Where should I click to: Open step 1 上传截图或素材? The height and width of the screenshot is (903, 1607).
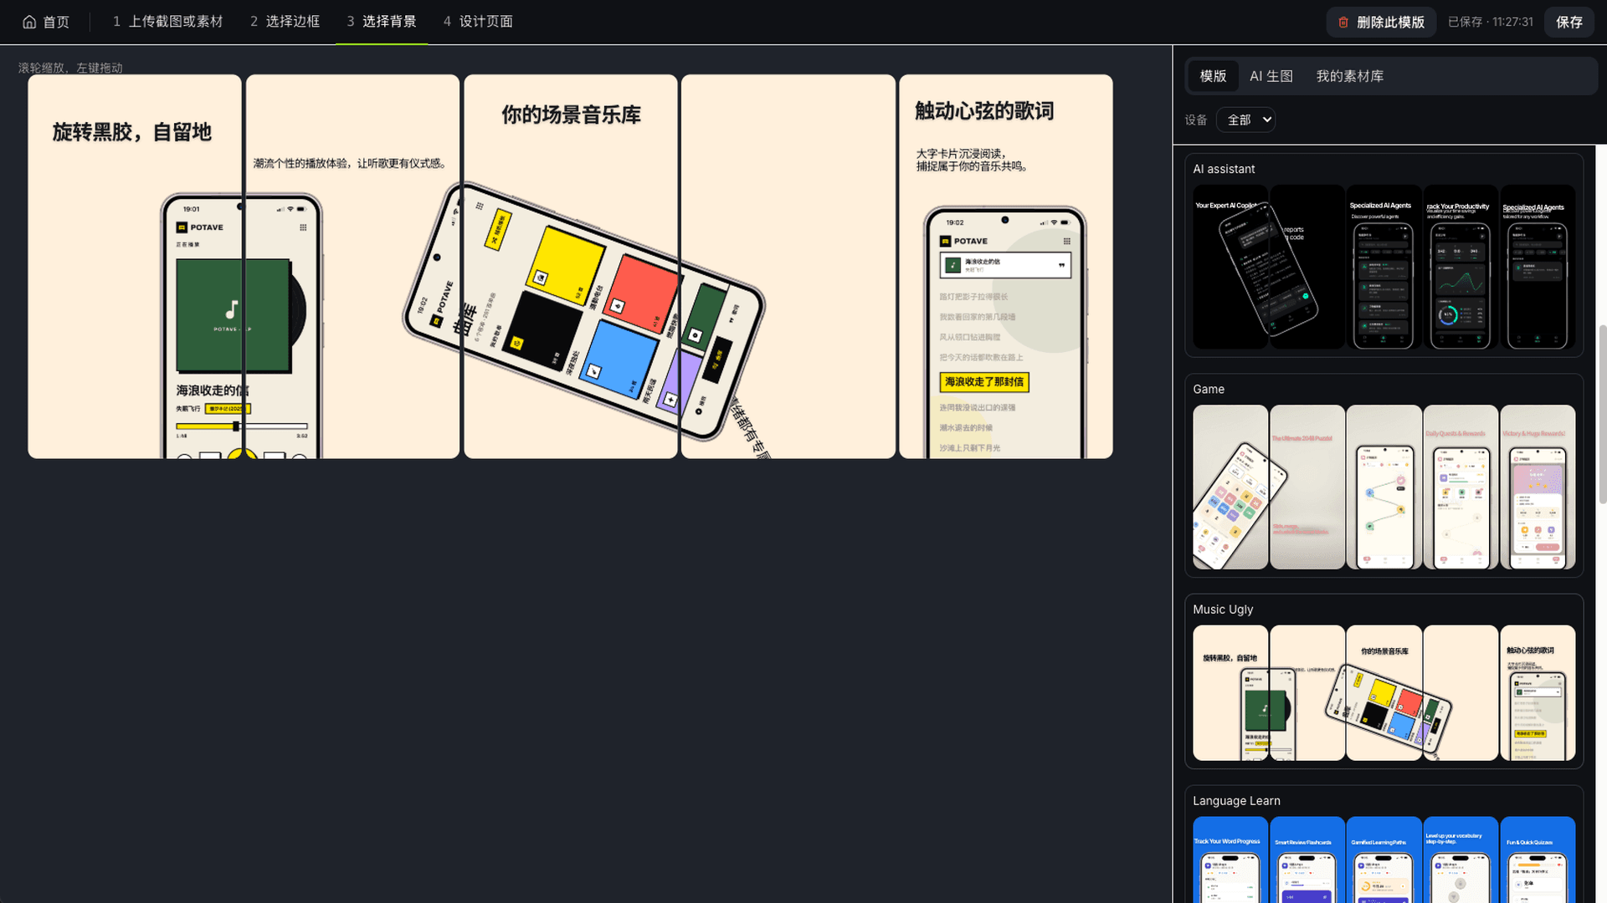[167, 22]
